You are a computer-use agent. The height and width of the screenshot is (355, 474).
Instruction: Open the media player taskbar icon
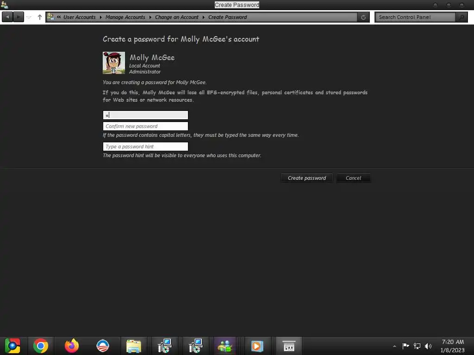coord(257,346)
